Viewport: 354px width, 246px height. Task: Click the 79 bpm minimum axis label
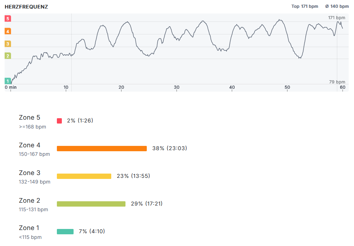(x=337, y=82)
